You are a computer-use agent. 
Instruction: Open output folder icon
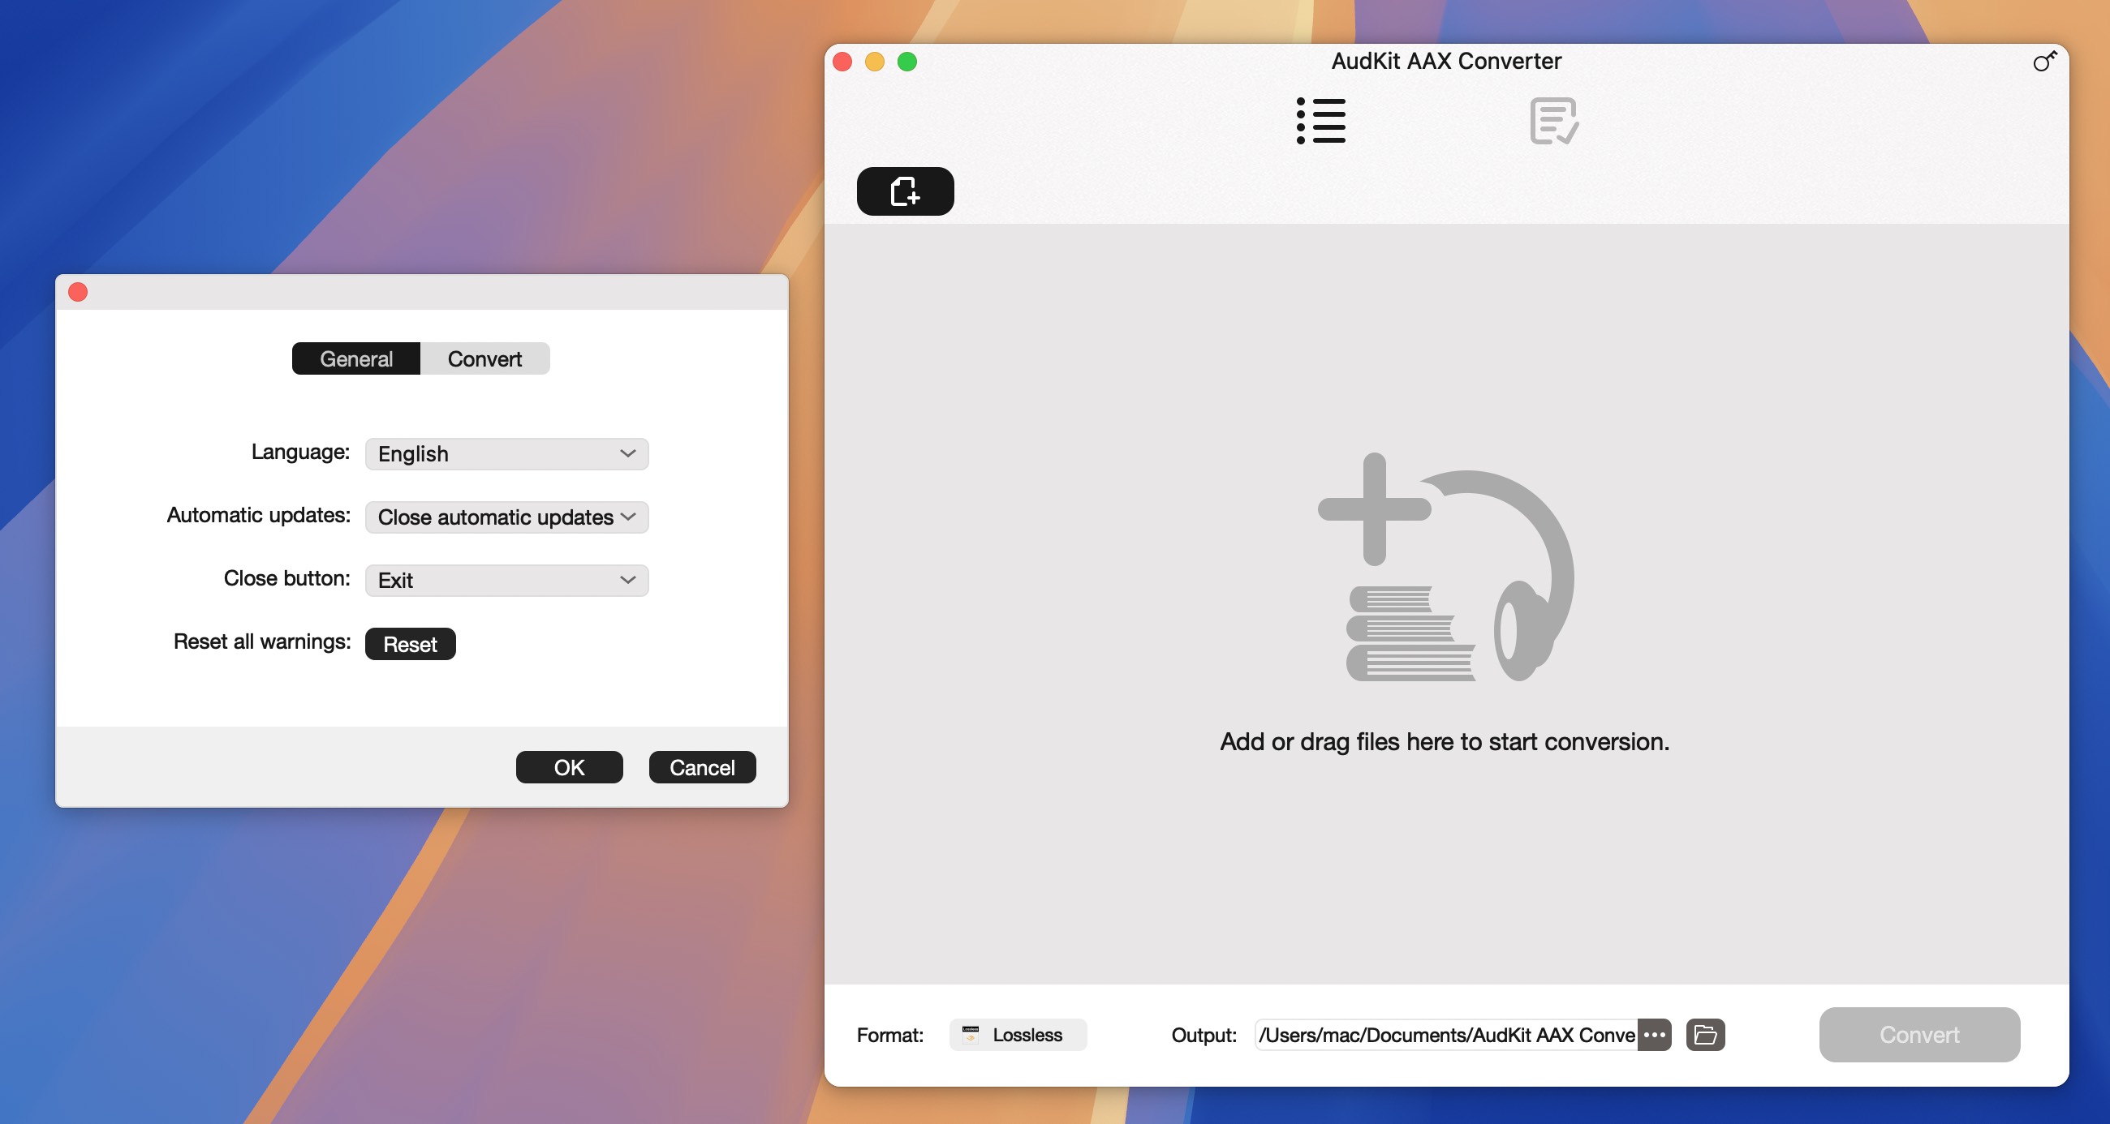(x=1705, y=1035)
